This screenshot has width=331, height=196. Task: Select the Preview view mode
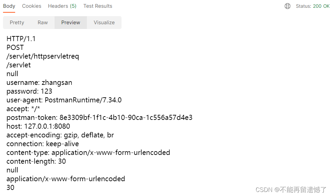pos(71,23)
